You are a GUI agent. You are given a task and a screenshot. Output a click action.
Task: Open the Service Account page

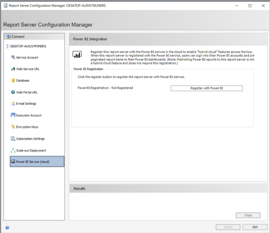pyautogui.click(x=27, y=57)
